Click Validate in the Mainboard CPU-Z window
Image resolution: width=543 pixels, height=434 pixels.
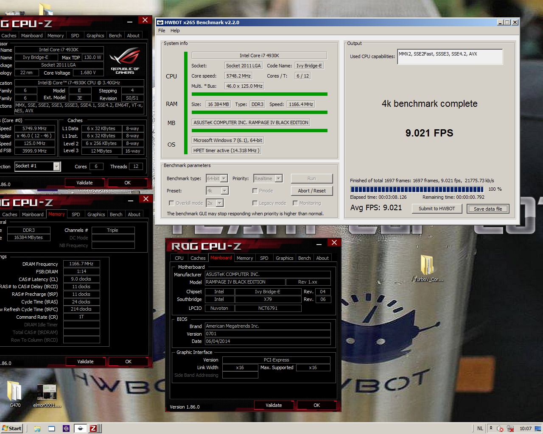[x=274, y=405]
